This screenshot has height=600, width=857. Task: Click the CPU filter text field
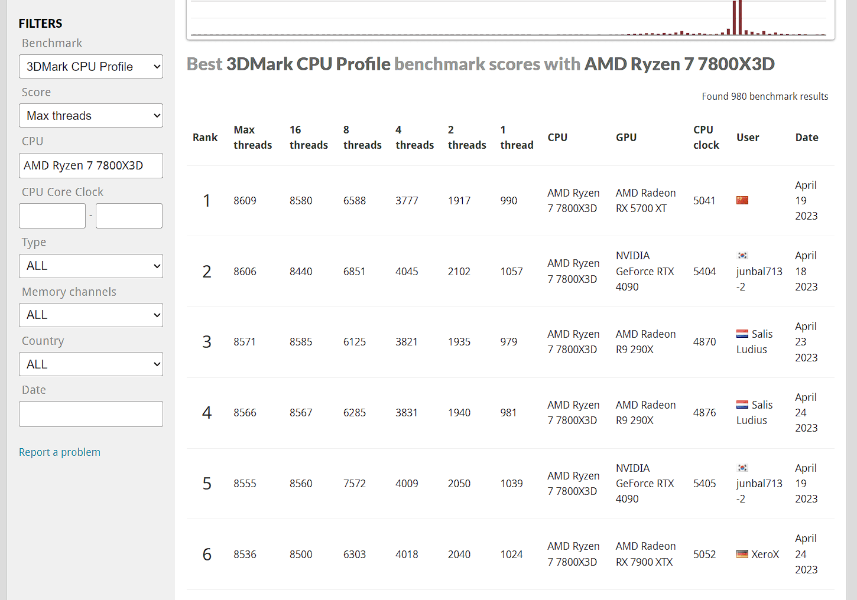(x=91, y=165)
